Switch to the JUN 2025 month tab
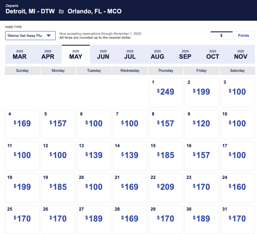257x234 pixels. coord(103,54)
